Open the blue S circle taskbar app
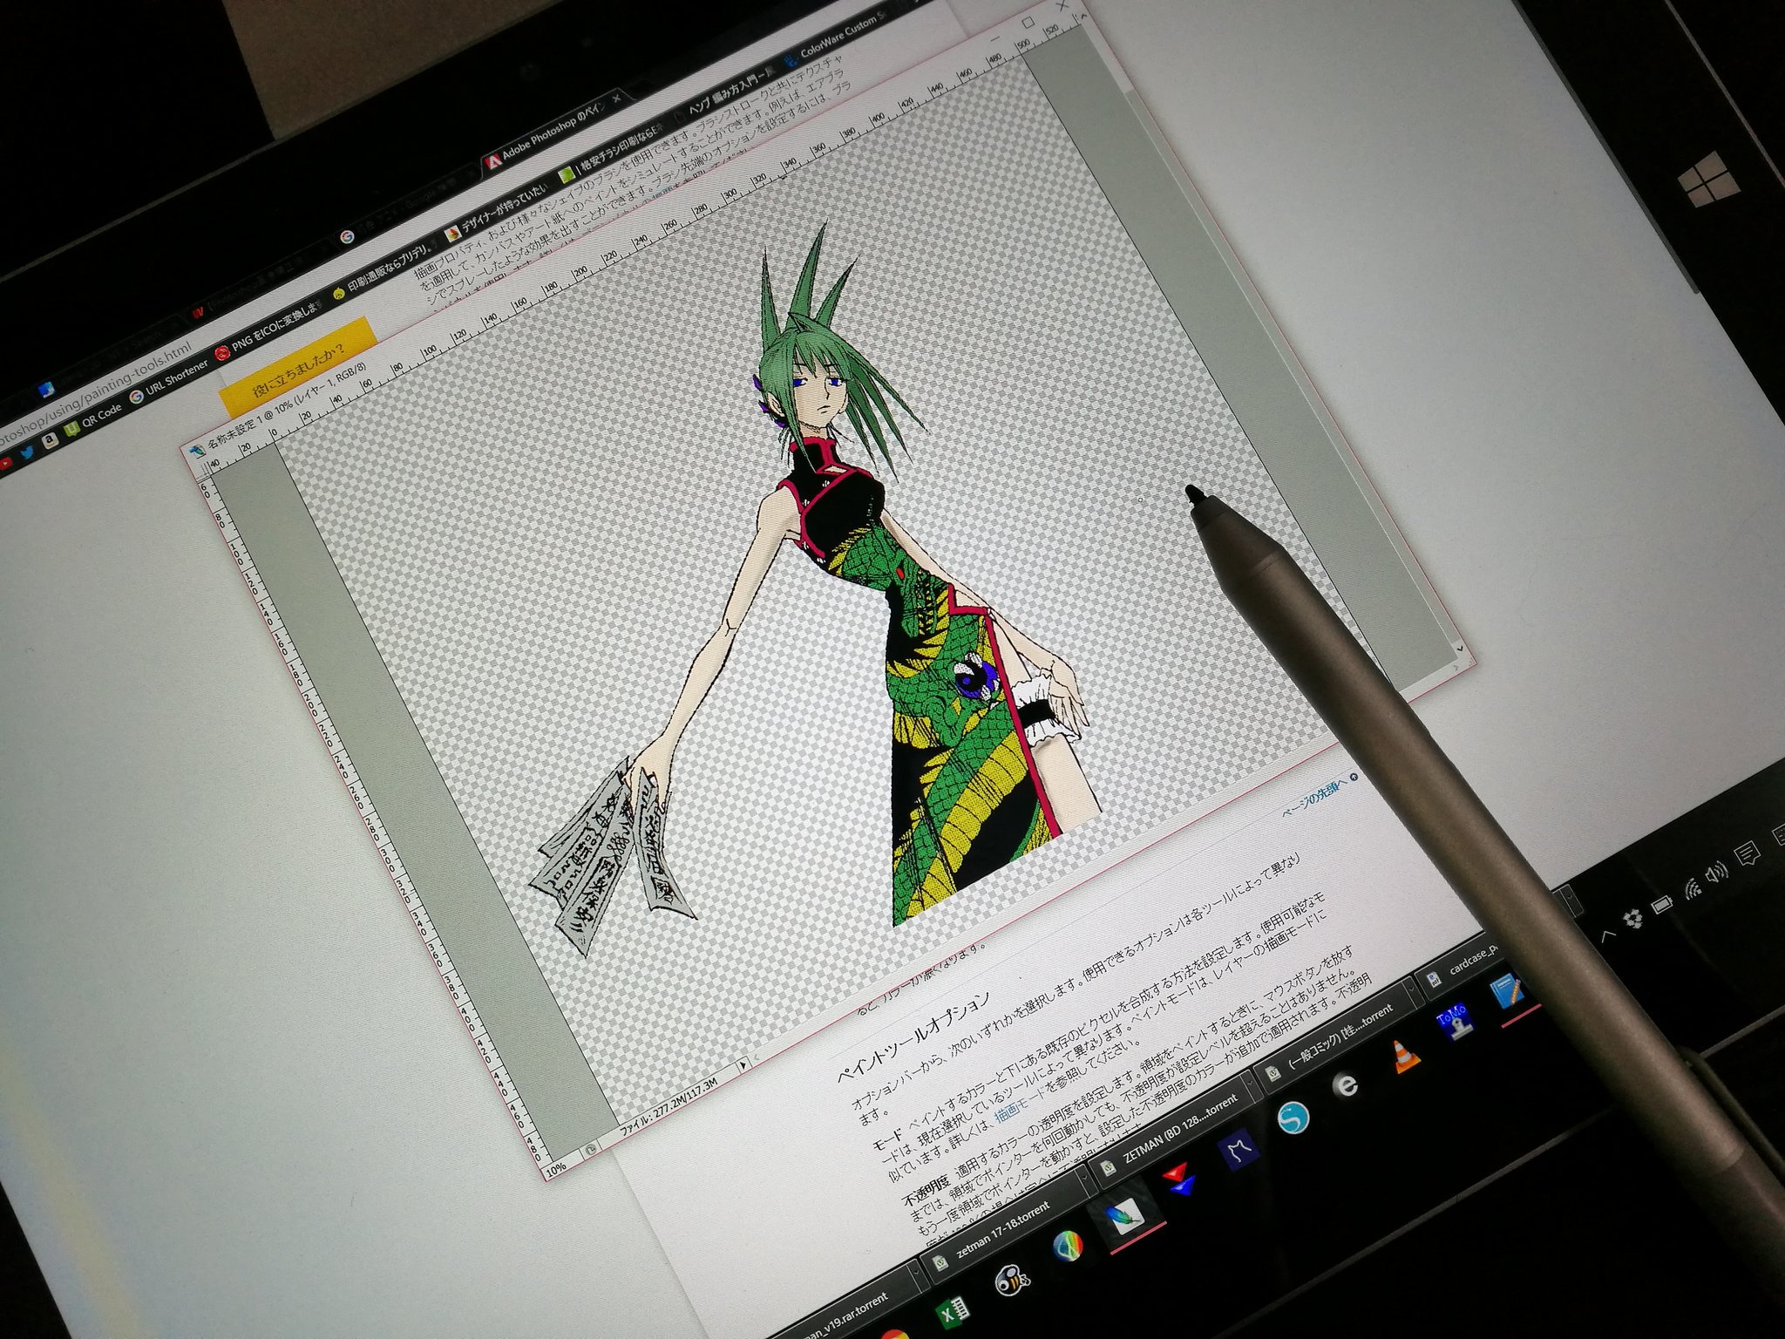The image size is (1785, 1339). (x=1293, y=1117)
